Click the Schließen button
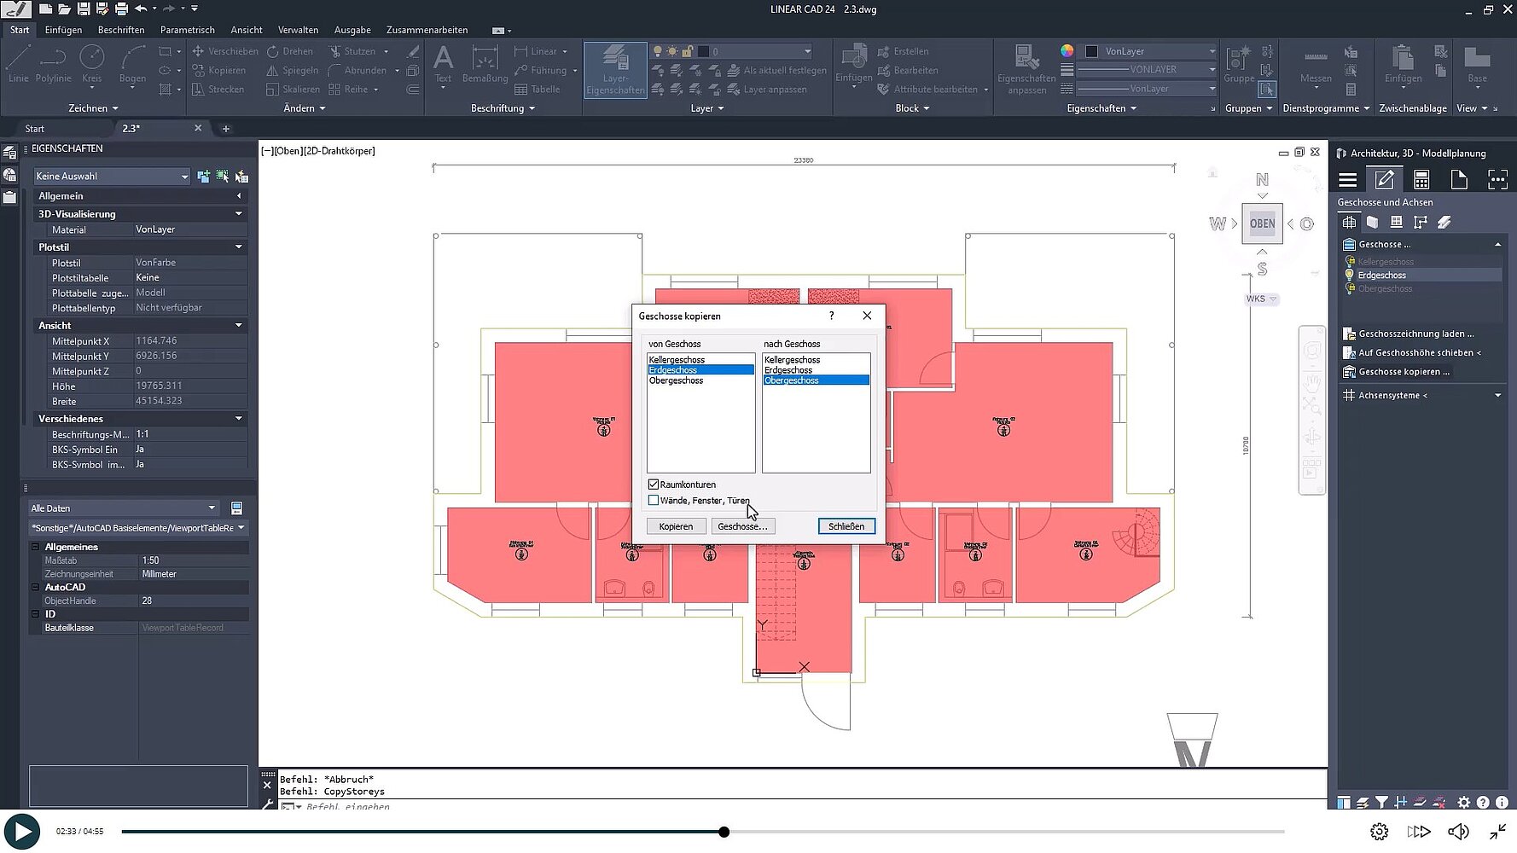 (846, 526)
